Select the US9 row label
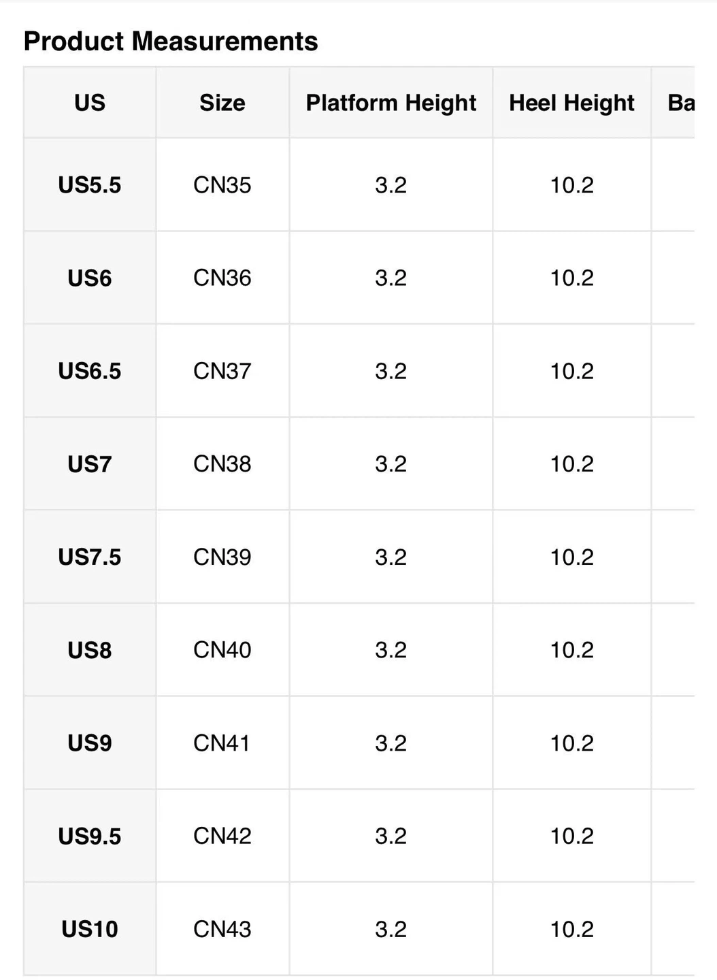Image resolution: width=717 pixels, height=980 pixels. pyautogui.click(x=90, y=743)
